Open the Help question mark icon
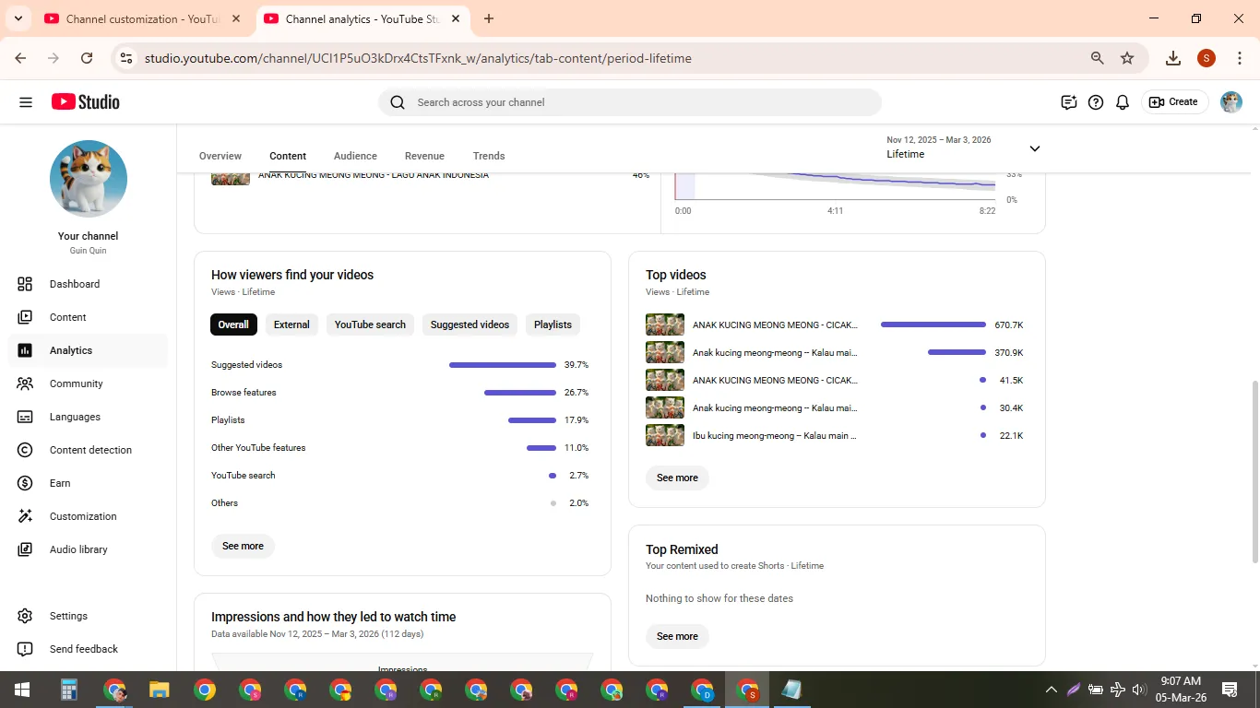This screenshot has height=708, width=1260. 1096,102
